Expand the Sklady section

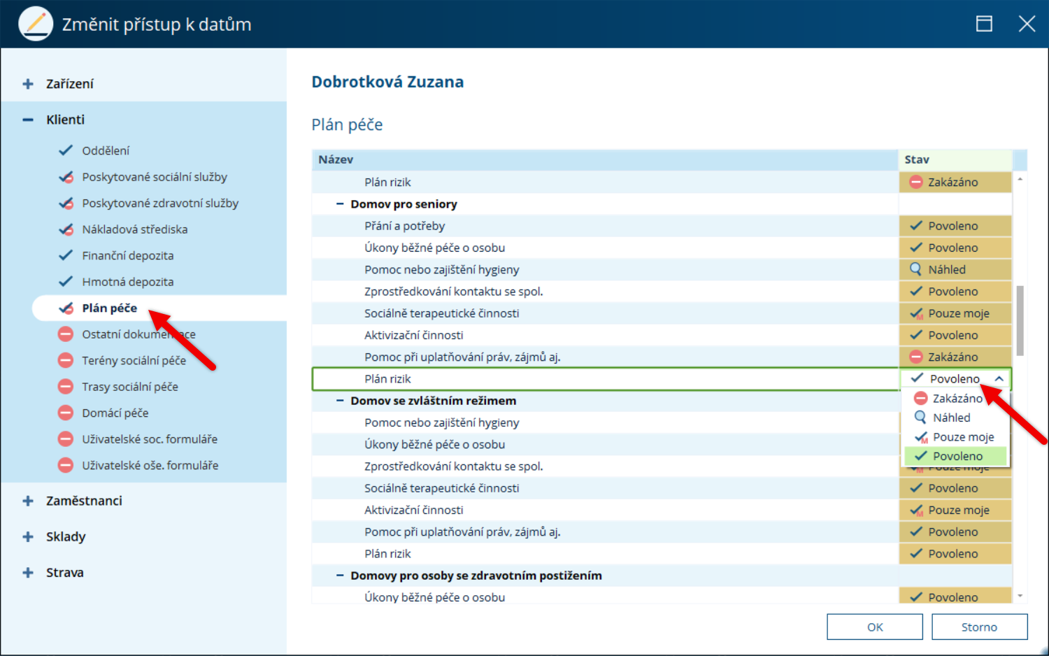(x=28, y=536)
